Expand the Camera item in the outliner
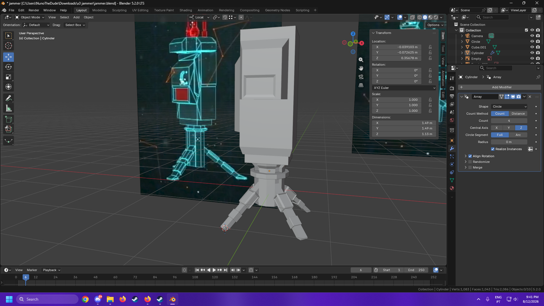 click(462, 36)
